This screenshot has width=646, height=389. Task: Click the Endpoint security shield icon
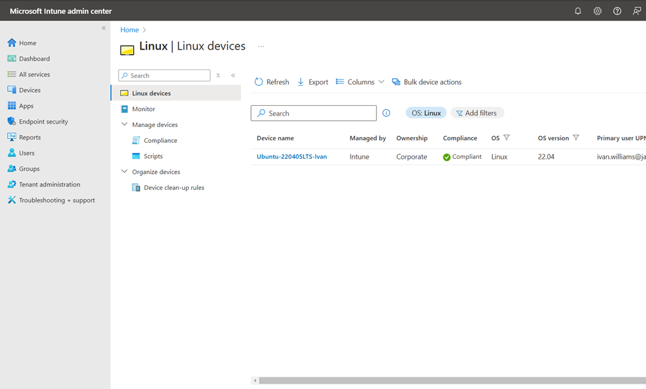tap(11, 121)
